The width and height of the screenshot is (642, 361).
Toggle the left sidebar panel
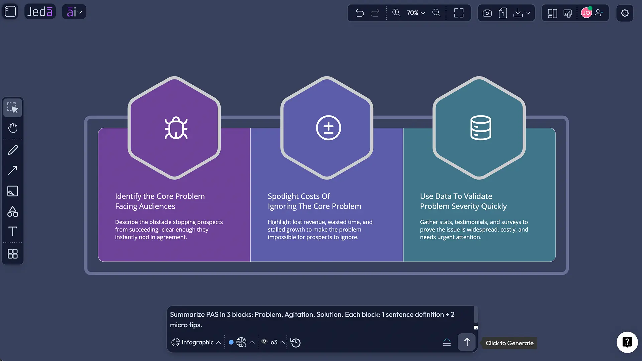click(10, 12)
